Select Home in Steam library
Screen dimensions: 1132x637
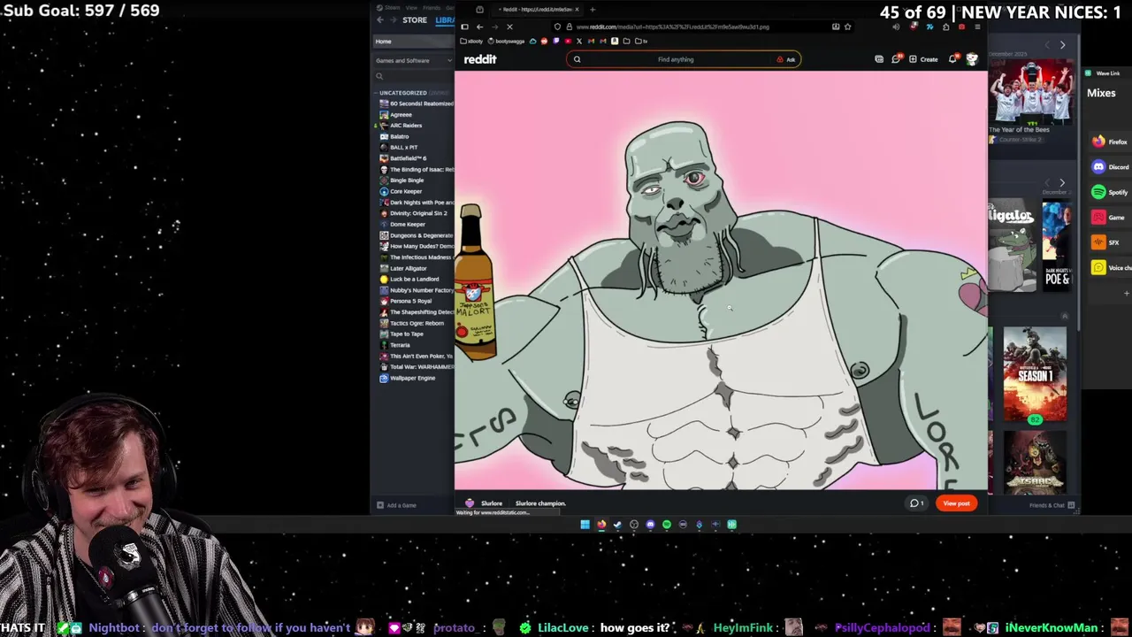pyautogui.click(x=413, y=42)
